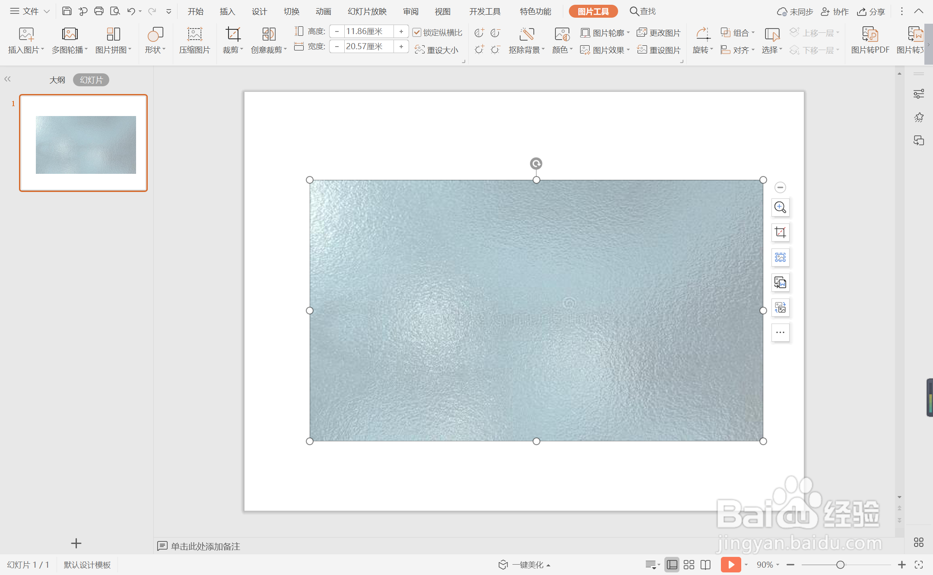
Task: Click the Compress Picture (压缩图片) icon
Action: tap(194, 35)
